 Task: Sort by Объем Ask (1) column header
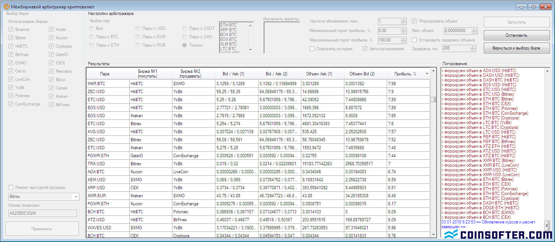click(322, 74)
